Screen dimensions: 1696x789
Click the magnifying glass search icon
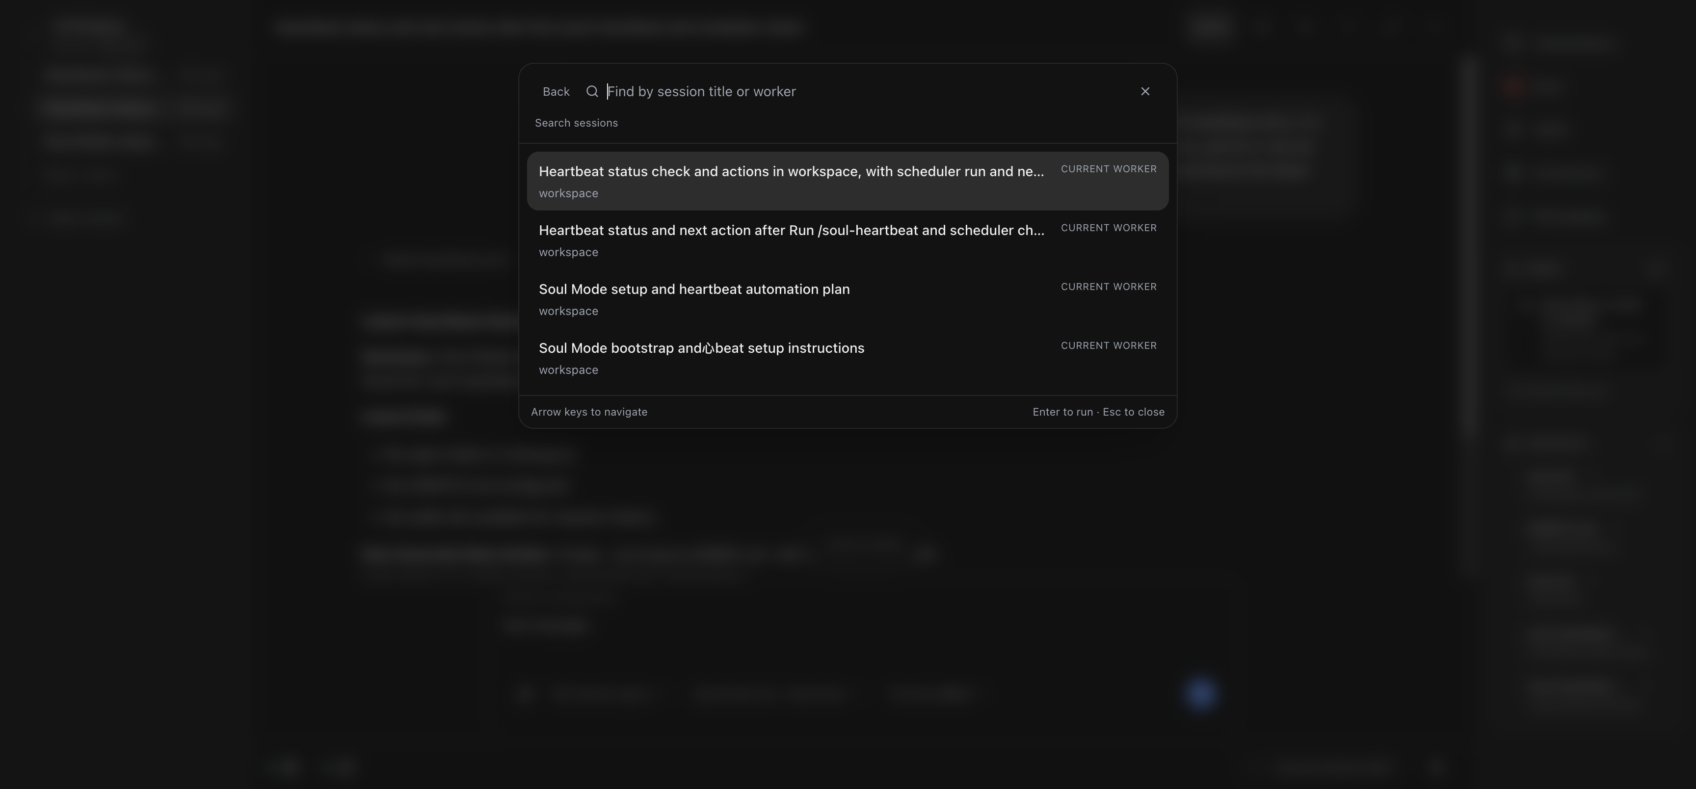click(x=592, y=91)
